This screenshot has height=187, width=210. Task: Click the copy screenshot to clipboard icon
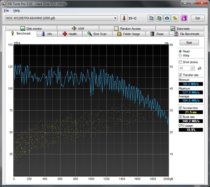[x=159, y=18]
